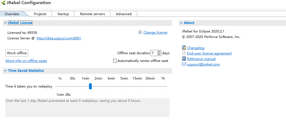Image resolution: width=286 pixels, height=120 pixels.
Task: Open the Startup tab
Action: click(63, 14)
